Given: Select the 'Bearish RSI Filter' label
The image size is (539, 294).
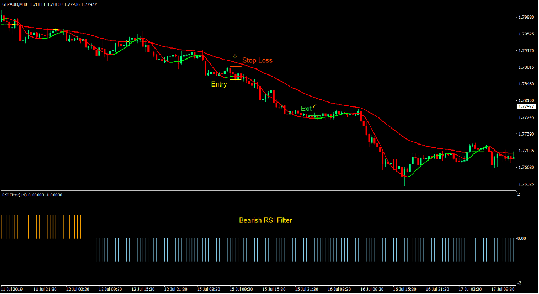Looking at the screenshot, I should pyautogui.click(x=265, y=221).
